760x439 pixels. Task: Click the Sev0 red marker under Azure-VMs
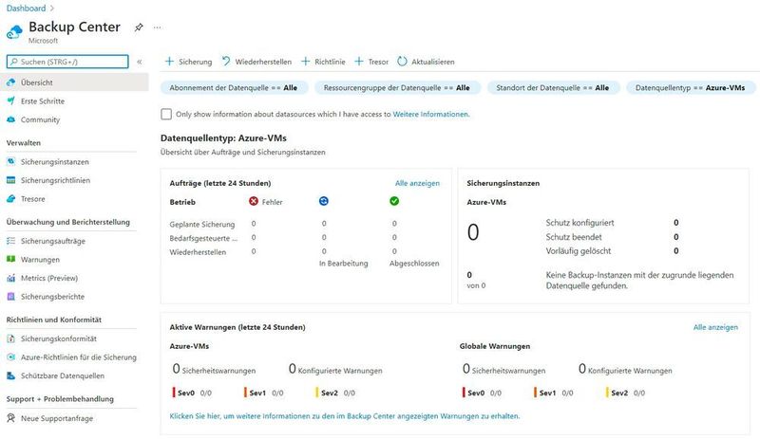[x=174, y=392]
